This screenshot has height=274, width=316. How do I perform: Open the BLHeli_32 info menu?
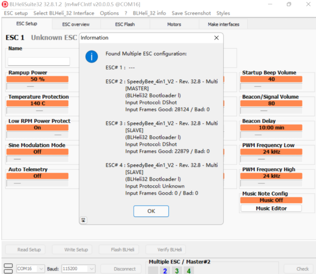[149, 13]
